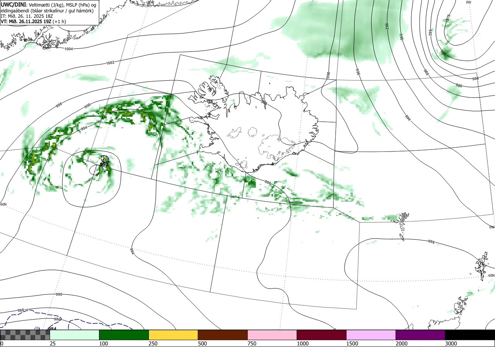Click the light green 25–100 legend swatch
This screenshot has height=347, width=495.
click(x=74, y=335)
